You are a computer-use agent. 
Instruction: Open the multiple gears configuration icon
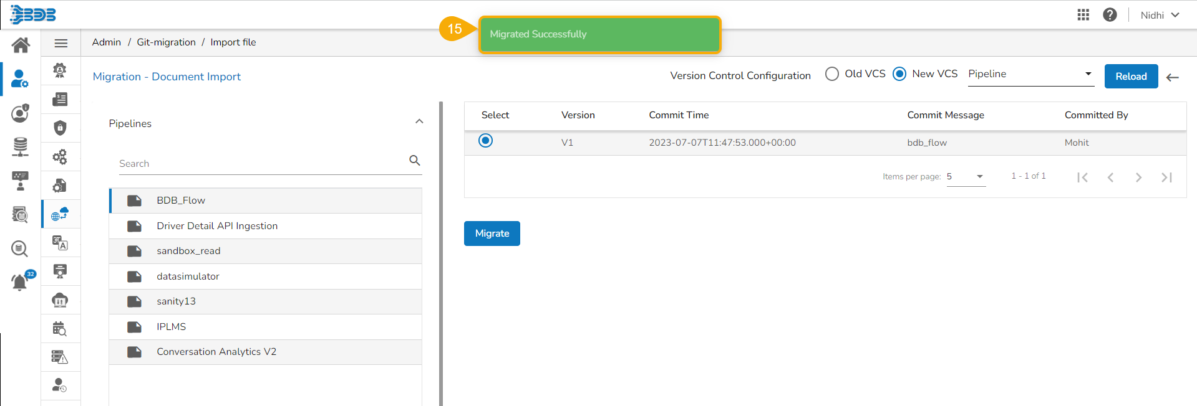pos(60,156)
